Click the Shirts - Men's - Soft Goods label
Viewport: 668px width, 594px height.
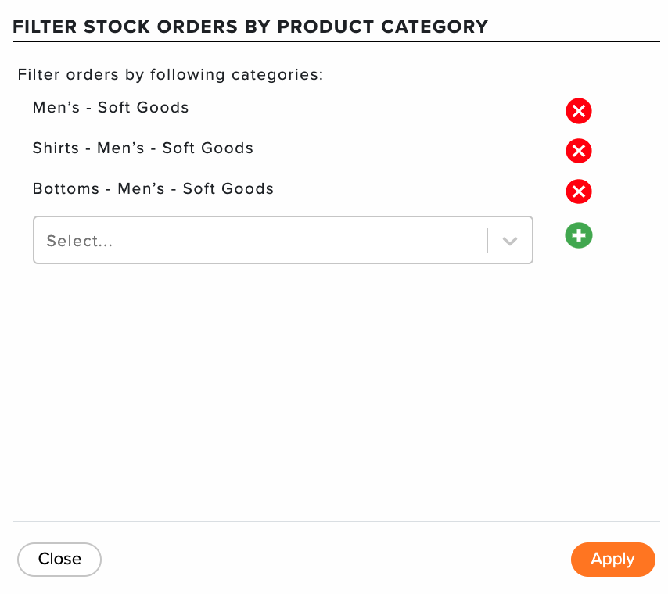click(143, 148)
